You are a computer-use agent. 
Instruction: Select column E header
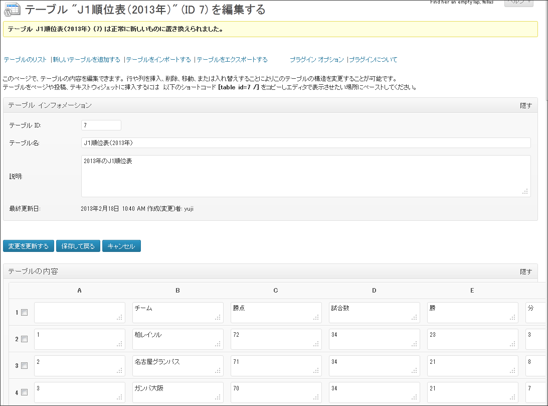coord(472,291)
